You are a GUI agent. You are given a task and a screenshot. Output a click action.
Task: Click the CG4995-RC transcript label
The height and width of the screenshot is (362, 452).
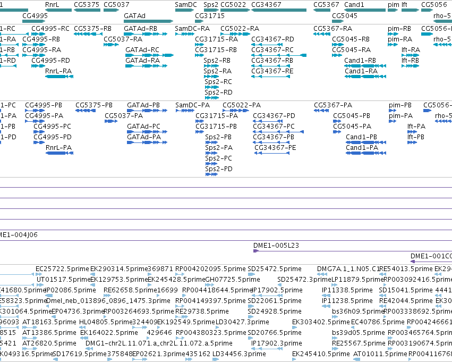[x=50, y=29]
